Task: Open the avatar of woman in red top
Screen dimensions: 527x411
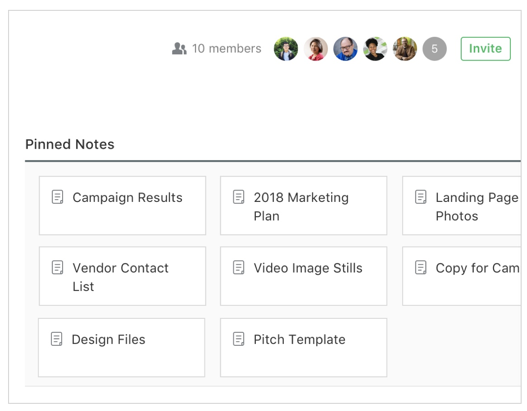Action: (x=316, y=49)
